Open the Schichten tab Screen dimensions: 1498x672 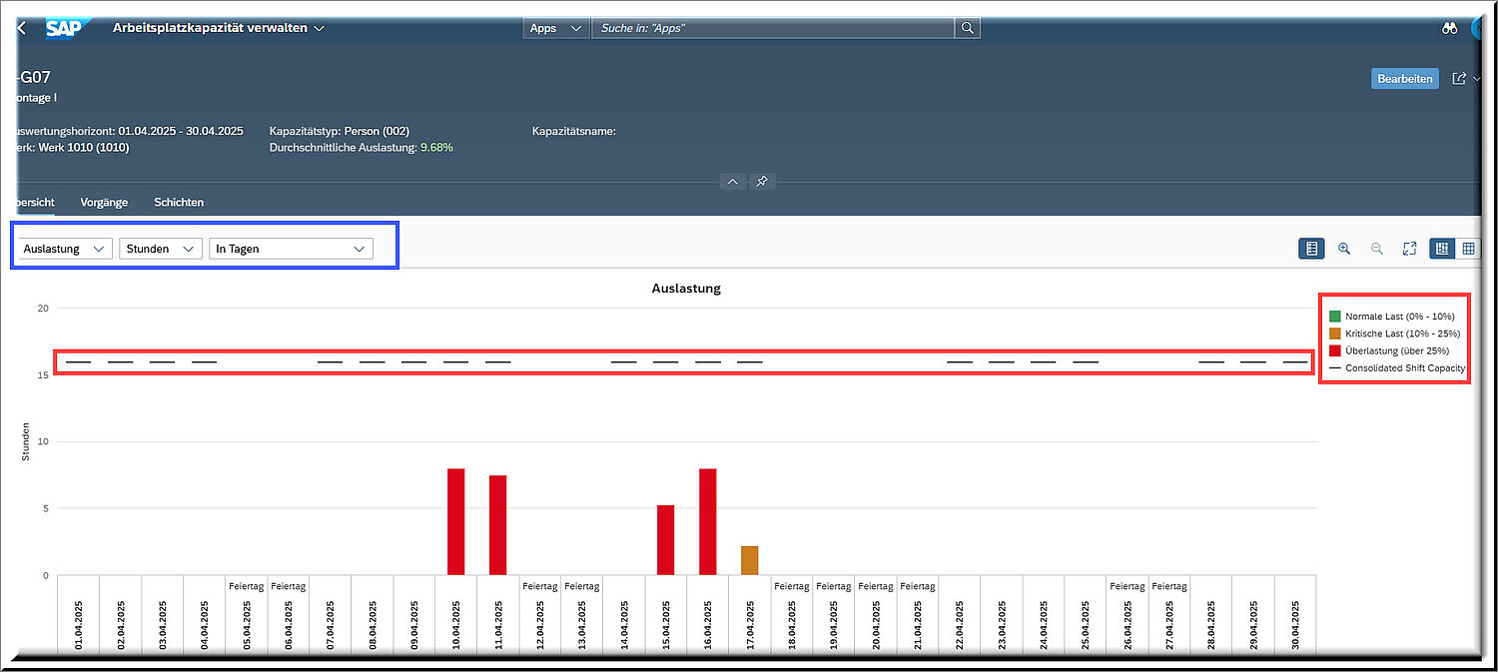coord(179,202)
